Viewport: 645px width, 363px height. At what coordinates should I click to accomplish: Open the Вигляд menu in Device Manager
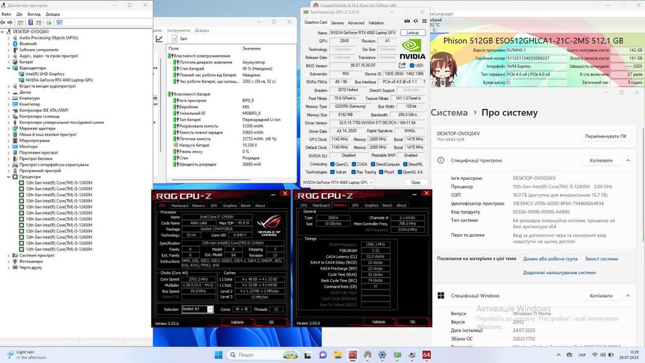34,14
